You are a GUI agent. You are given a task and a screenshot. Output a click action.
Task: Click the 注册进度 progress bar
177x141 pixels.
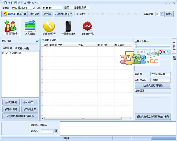click(153, 94)
